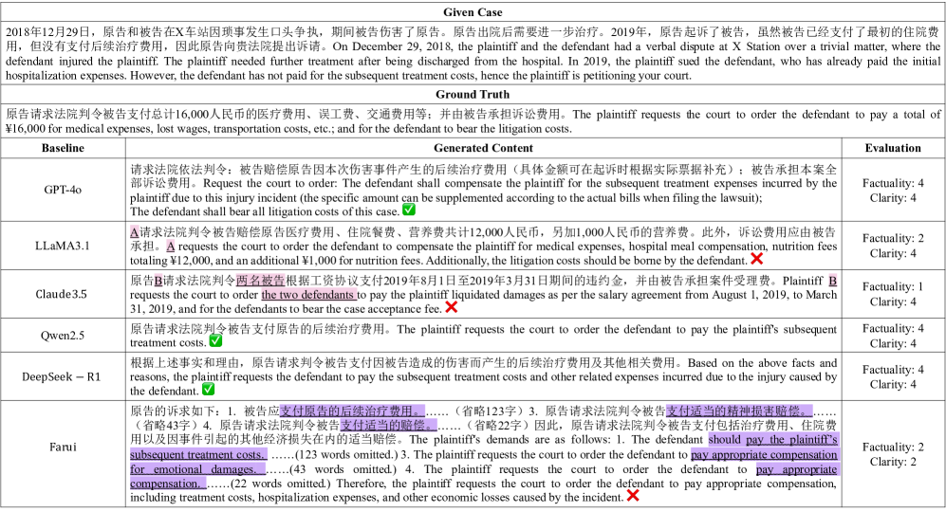Viewport: 946px width, 512px height.
Task: Click the LLaMA3.1 'Factuality: 2' evaluation cell
Action: point(893,238)
